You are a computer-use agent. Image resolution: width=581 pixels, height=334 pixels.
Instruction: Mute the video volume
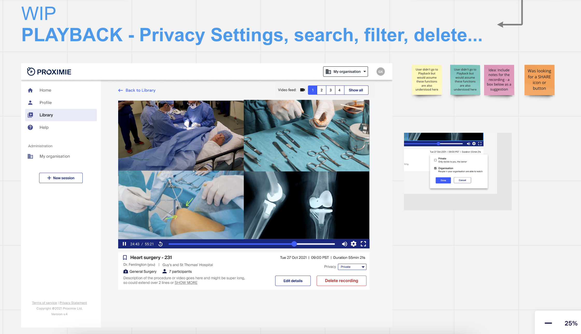point(344,244)
